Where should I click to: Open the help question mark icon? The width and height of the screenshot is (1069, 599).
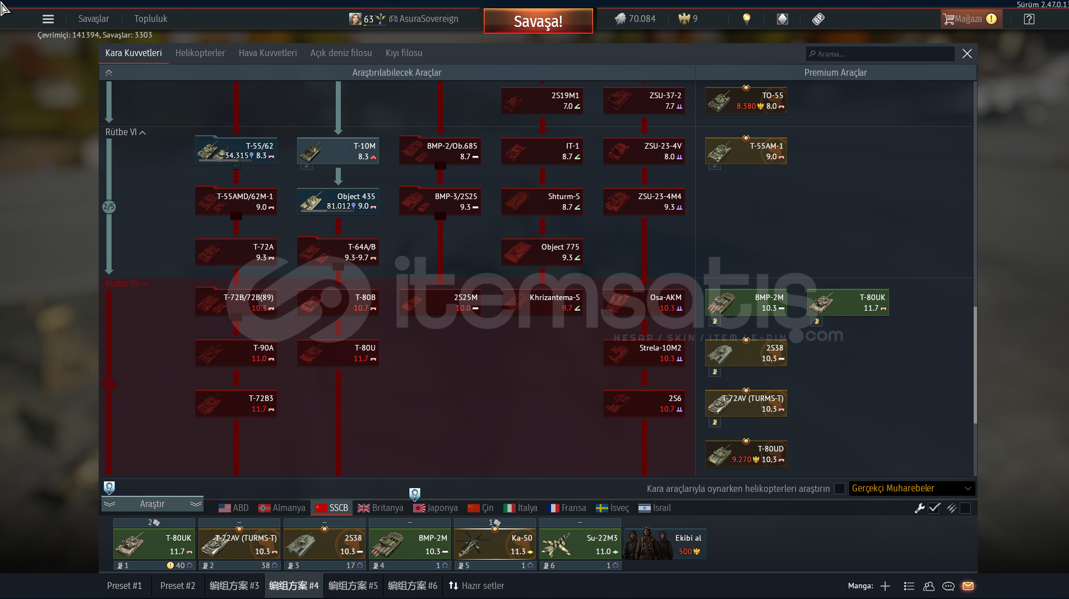point(1029,19)
